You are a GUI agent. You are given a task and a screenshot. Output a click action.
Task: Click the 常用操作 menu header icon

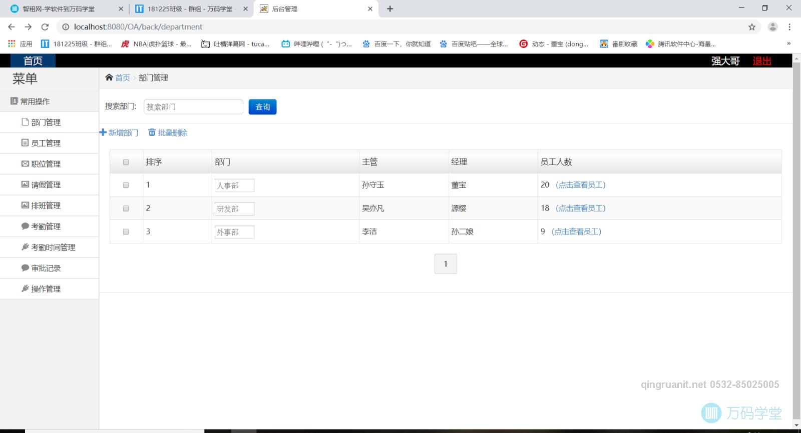click(14, 101)
